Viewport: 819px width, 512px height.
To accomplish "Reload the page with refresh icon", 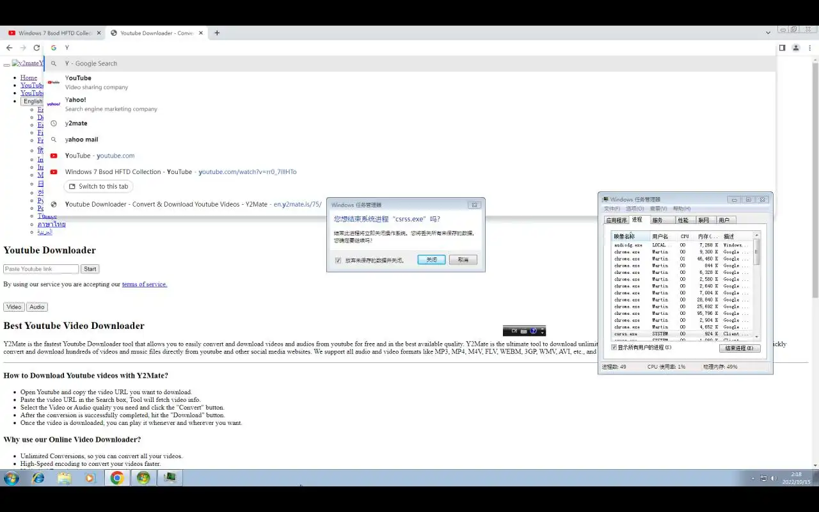I will point(36,48).
